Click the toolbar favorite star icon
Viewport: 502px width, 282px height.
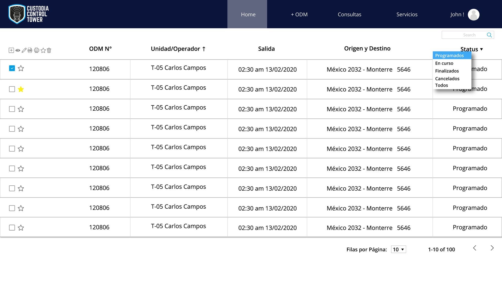pos(43,50)
